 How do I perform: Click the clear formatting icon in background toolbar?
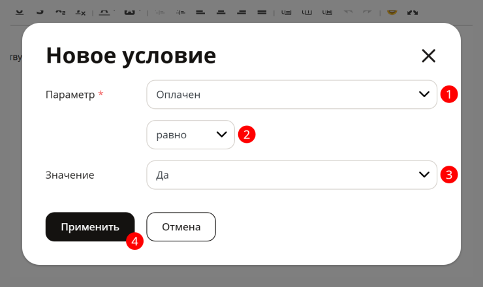click(80, 12)
